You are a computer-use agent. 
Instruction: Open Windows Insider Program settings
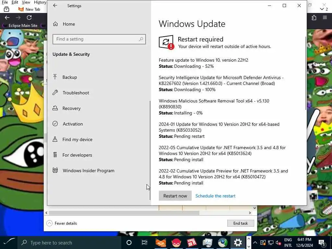click(83, 171)
